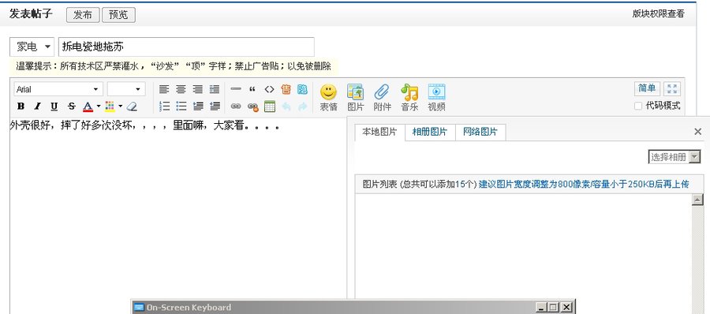Redo the last edit
The width and height of the screenshot is (710, 314).
[302, 107]
